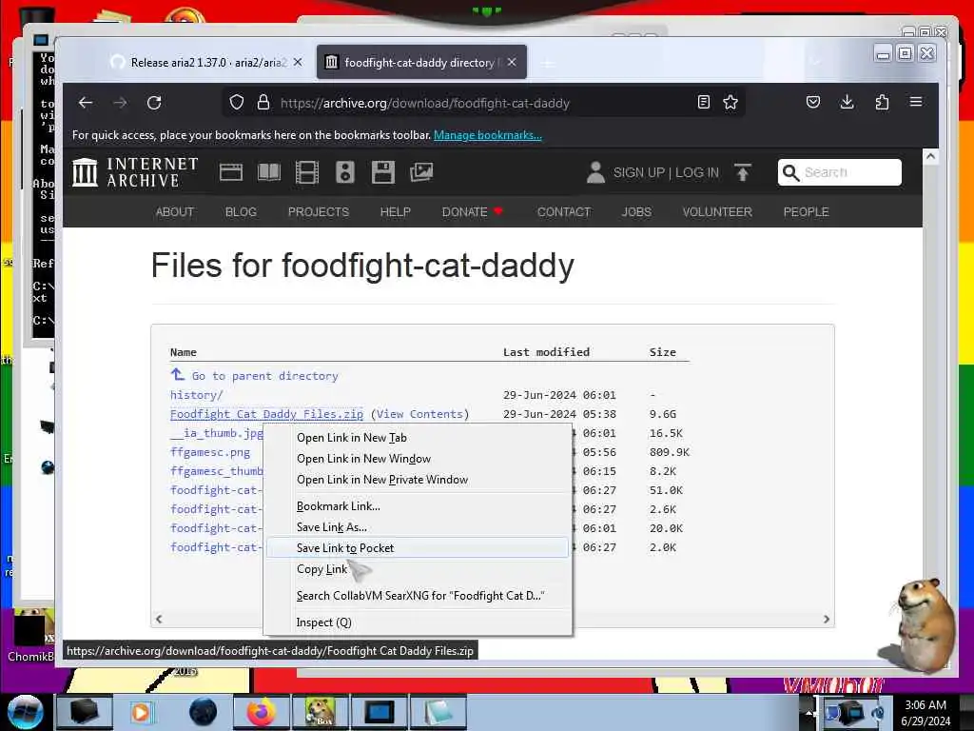Toggle Reader View icon in address bar
Viewport: 974px width, 731px height.
point(703,102)
